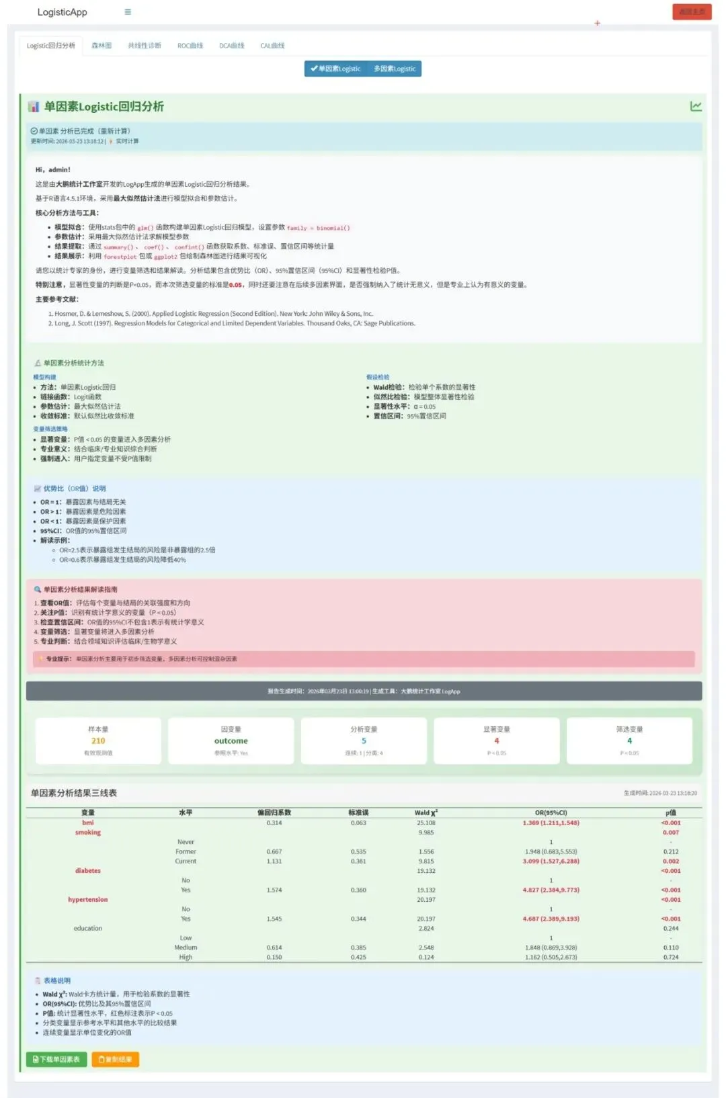Click the 报告生成时间 grey footer bar
This screenshot has height=1098, width=726.
(364, 691)
